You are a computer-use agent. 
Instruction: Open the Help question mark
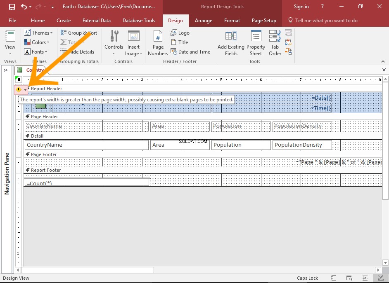tap(322, 7)
